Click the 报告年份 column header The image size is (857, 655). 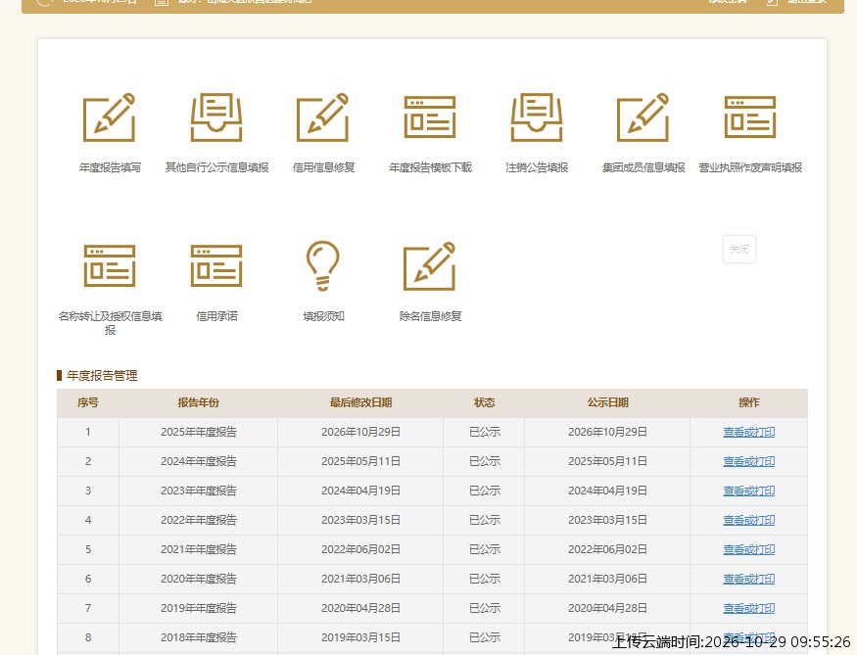tap(199, 402)
